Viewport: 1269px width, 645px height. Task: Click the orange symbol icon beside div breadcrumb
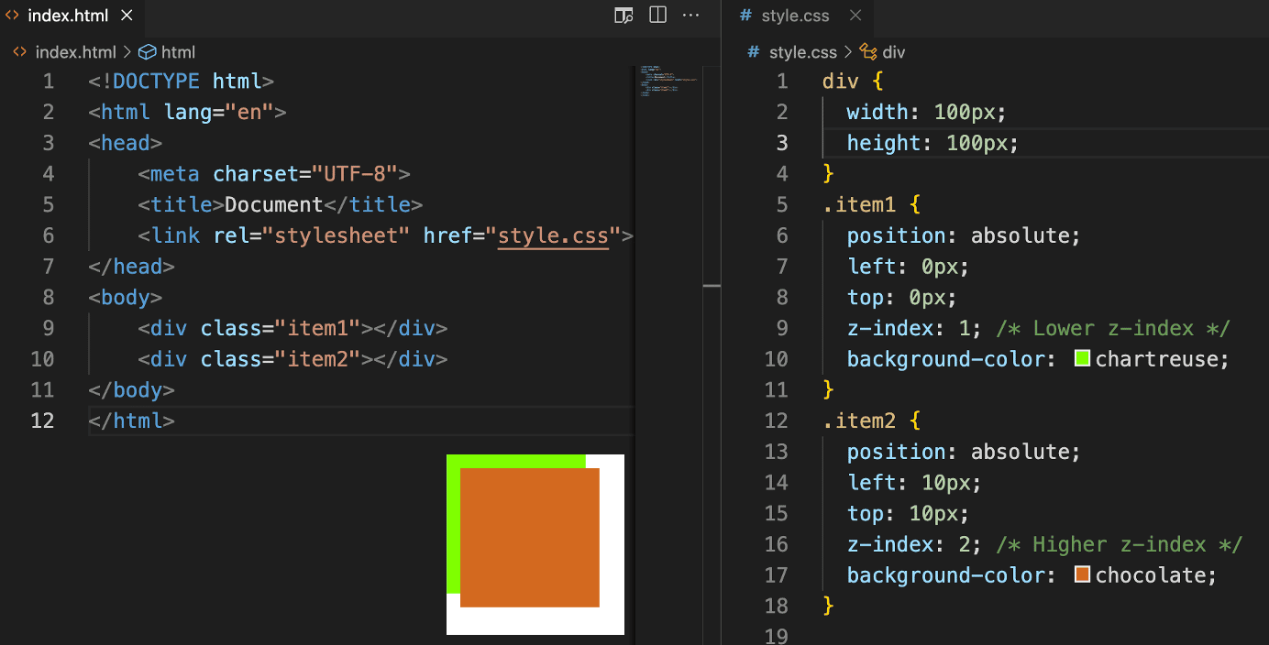(869, 52)
